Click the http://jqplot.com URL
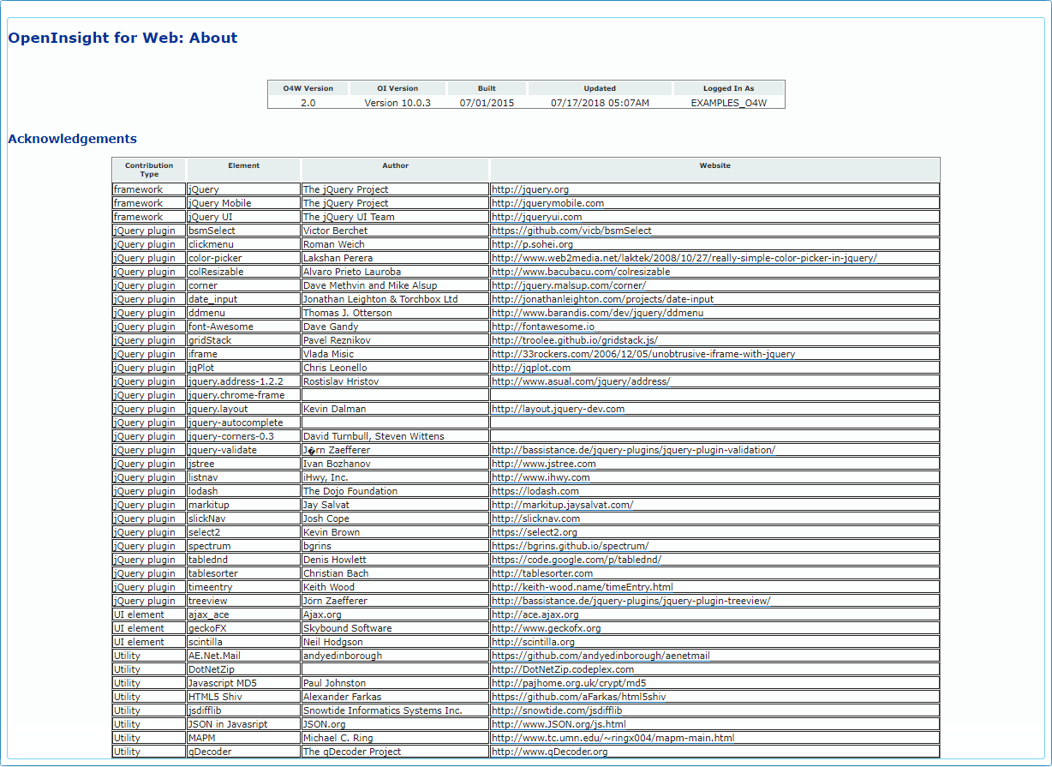 pyautogui.click(x=531, y=368)
